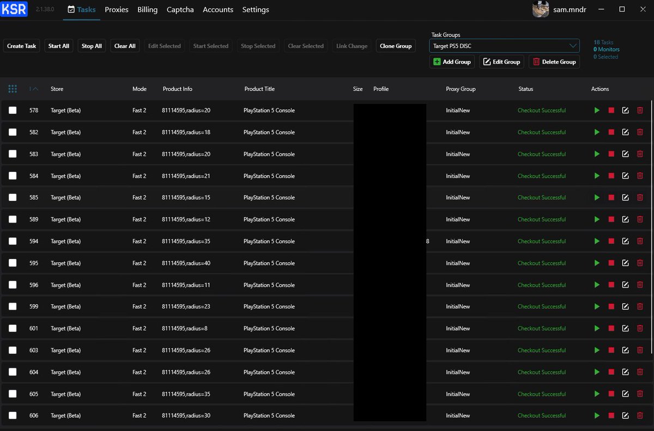This screenshot has width=654, height=431.
Task: Stop task 589 using red square
Action: click(x=611, y=219)
